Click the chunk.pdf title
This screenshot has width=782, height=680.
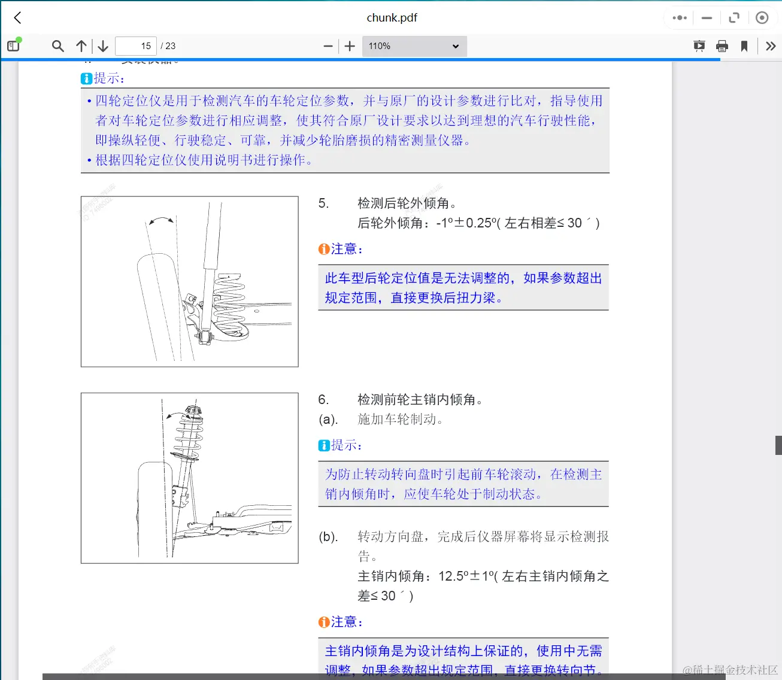[x=392, y=17]
